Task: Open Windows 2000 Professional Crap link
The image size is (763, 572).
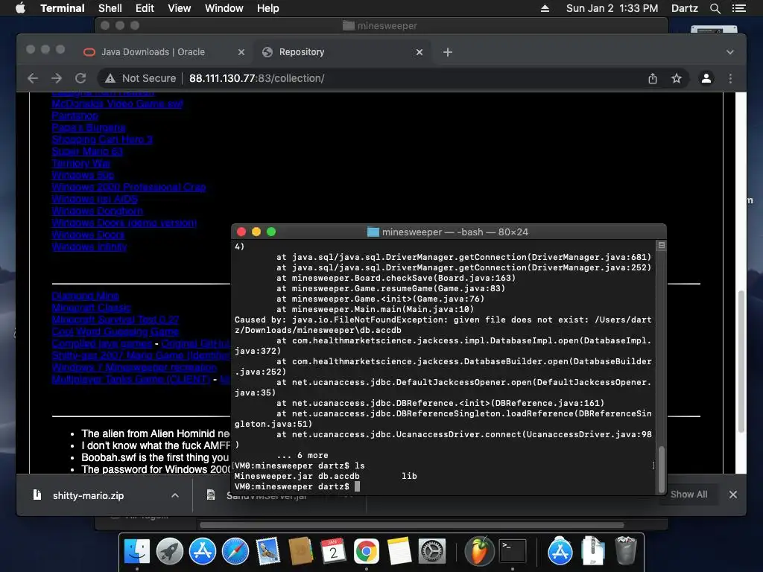Action: coord(128,187)
